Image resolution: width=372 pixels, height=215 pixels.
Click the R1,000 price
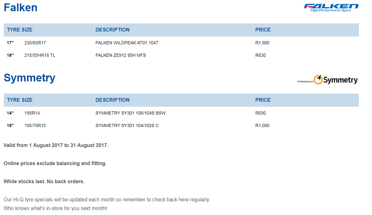262,125
